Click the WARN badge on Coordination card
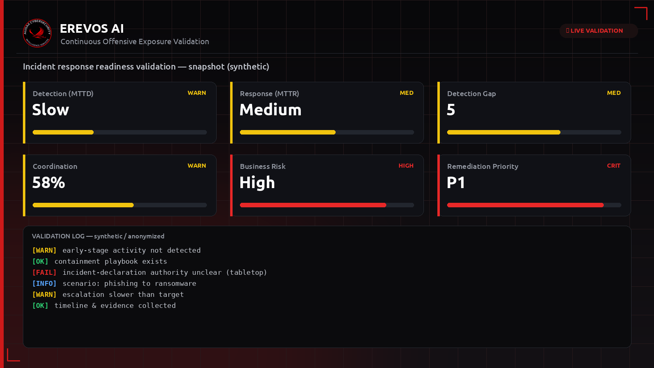 pos(197,166)
